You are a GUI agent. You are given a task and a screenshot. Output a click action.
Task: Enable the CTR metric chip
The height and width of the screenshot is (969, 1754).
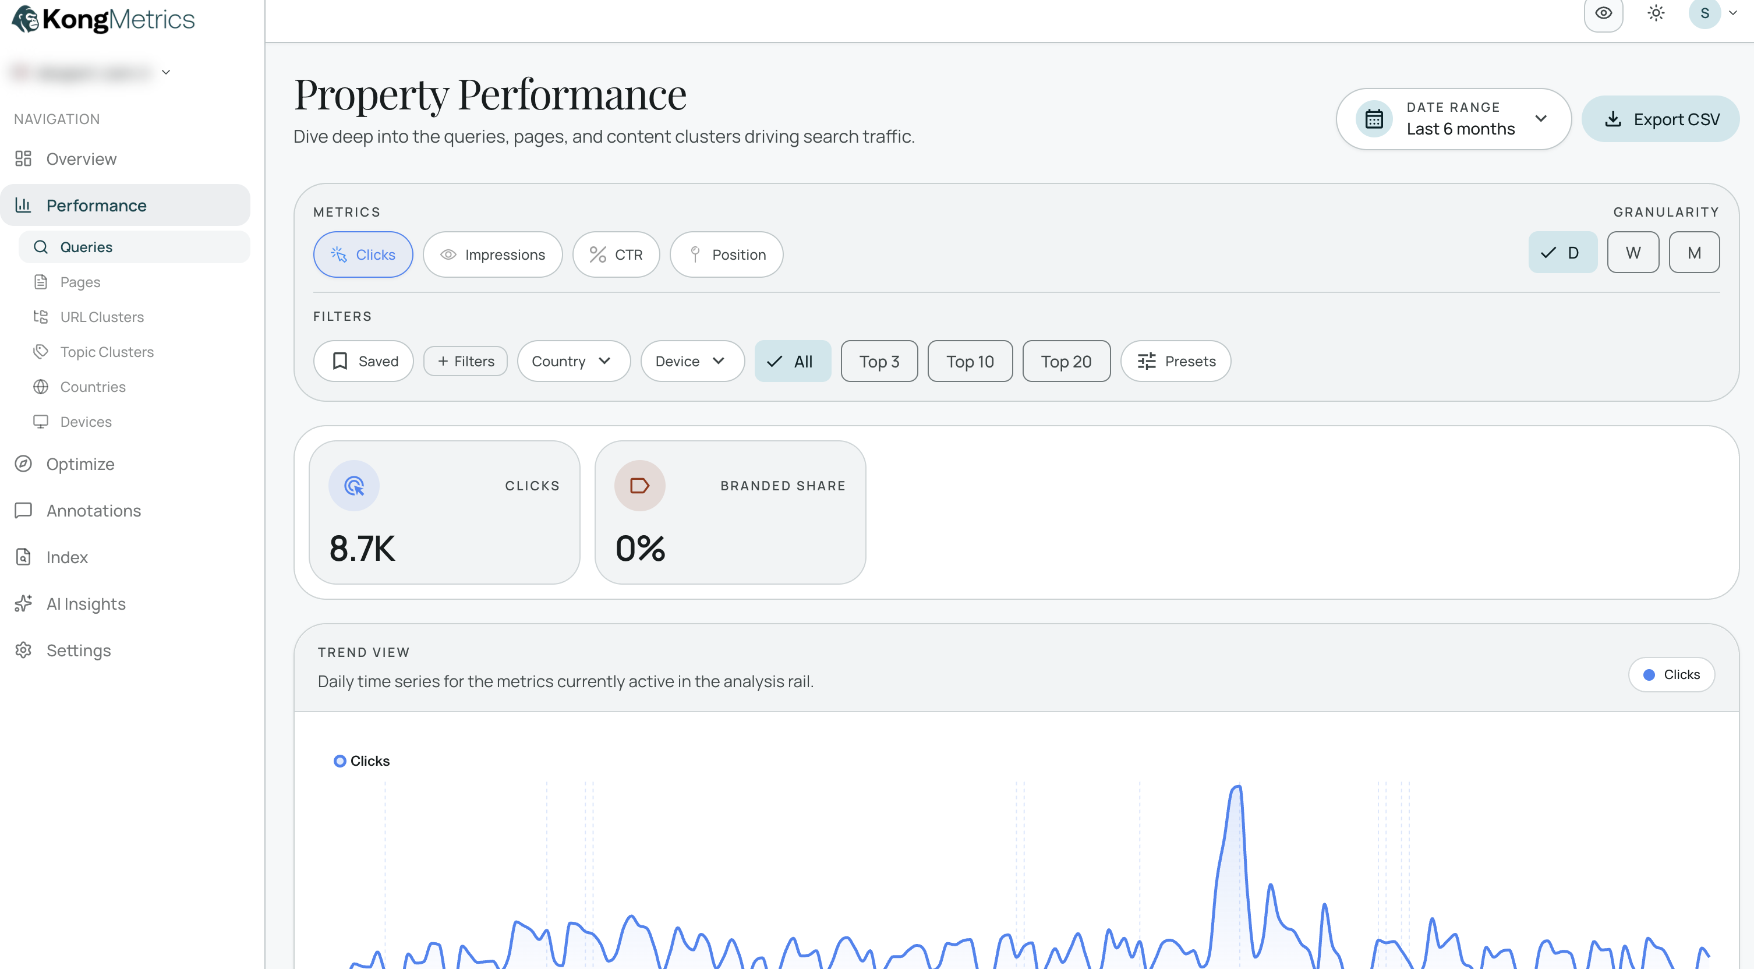[x=616, y=254]
